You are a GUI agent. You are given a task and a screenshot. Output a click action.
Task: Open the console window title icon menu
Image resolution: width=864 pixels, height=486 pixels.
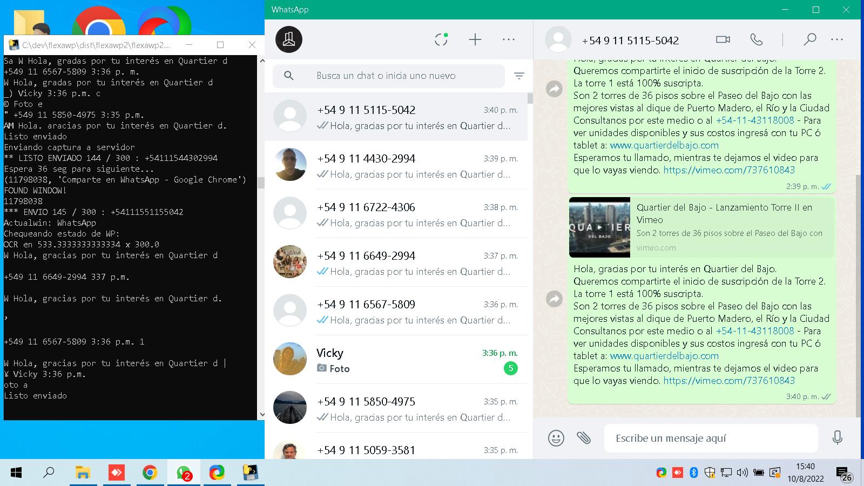[x=14, y=45]
